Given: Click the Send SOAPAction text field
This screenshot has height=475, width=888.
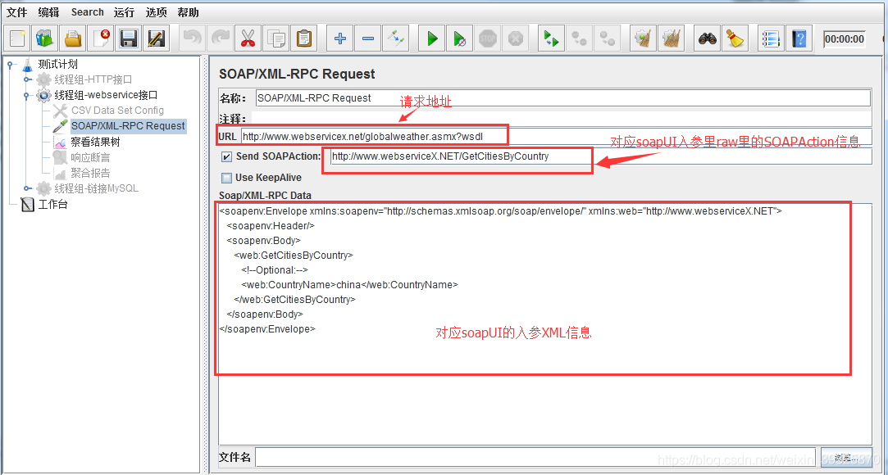Looking at the screenshot, I should pyautogui.click(x=600, y=156).
